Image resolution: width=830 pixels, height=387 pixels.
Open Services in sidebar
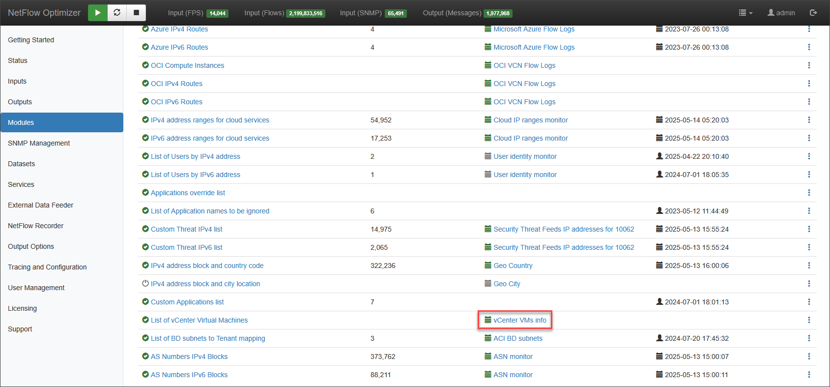click(62, 184)
